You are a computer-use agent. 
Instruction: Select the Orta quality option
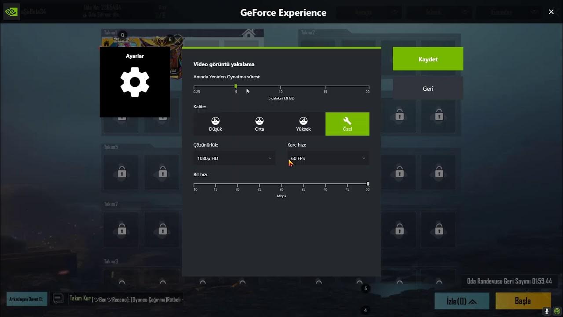click(260, 124)
